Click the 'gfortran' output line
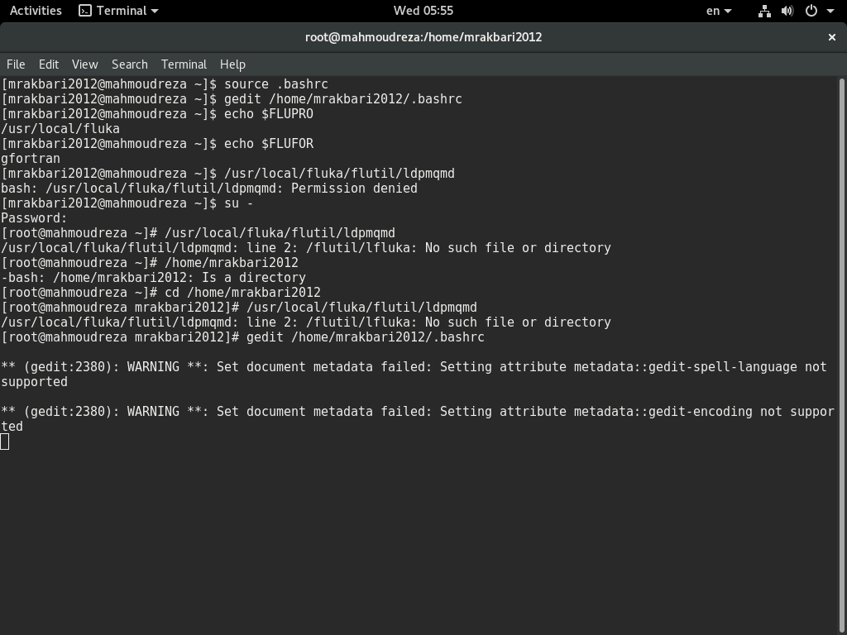 [x=31, y=159]
